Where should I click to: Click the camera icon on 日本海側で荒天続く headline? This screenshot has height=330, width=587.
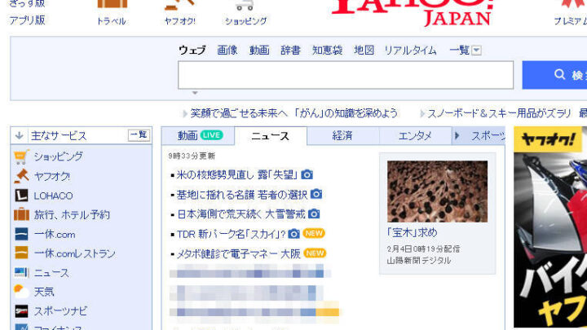point(314,213)
